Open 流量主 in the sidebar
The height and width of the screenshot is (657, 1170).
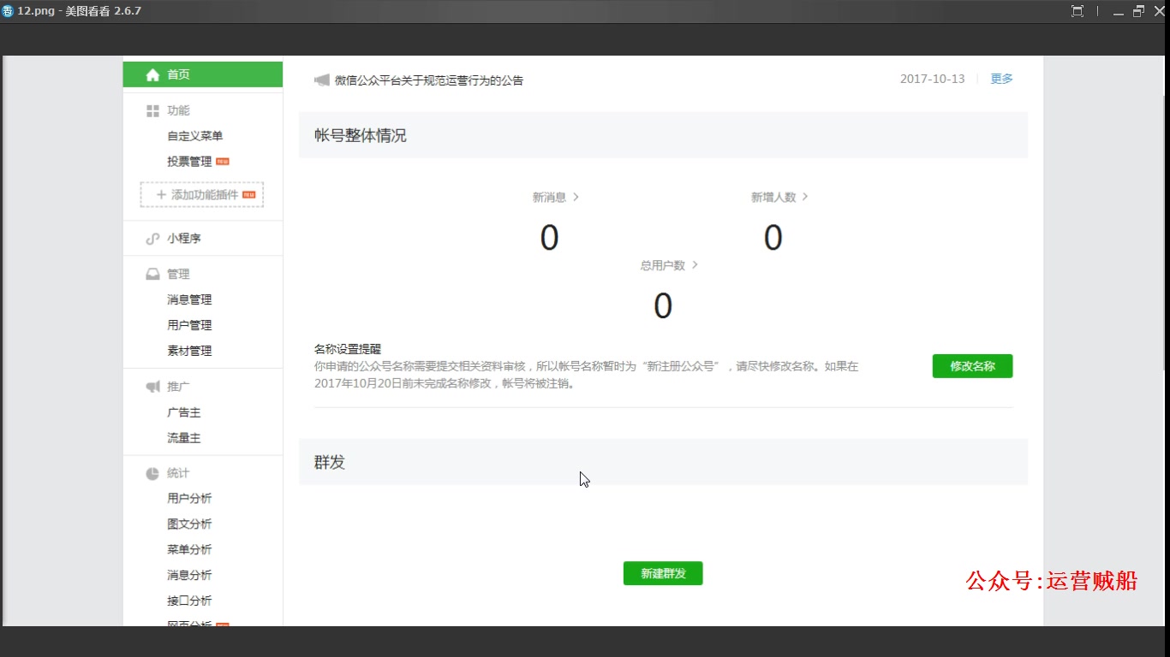pyautogui.click(x=184, y=438)
